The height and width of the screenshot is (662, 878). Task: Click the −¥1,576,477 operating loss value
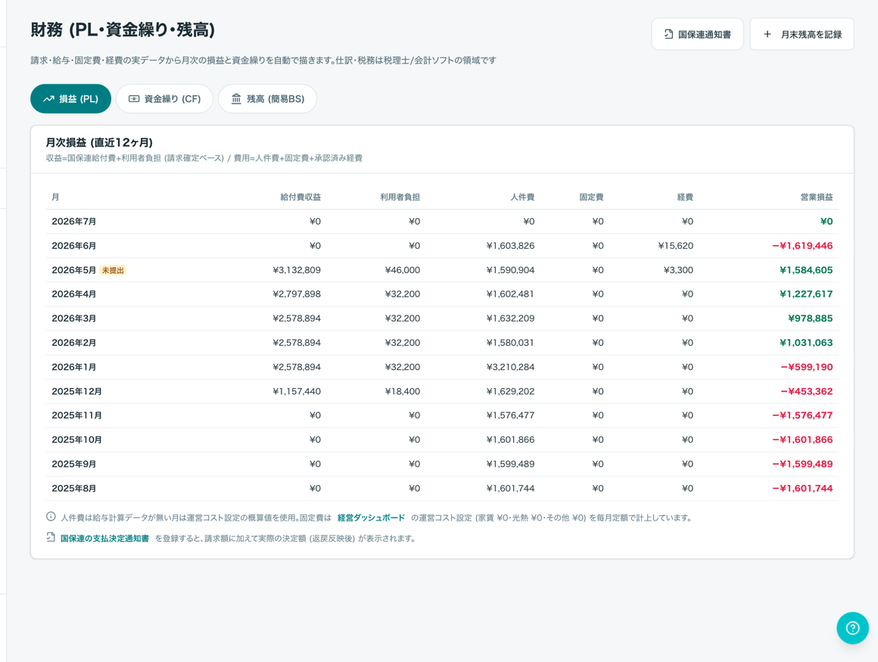point(802,415)
